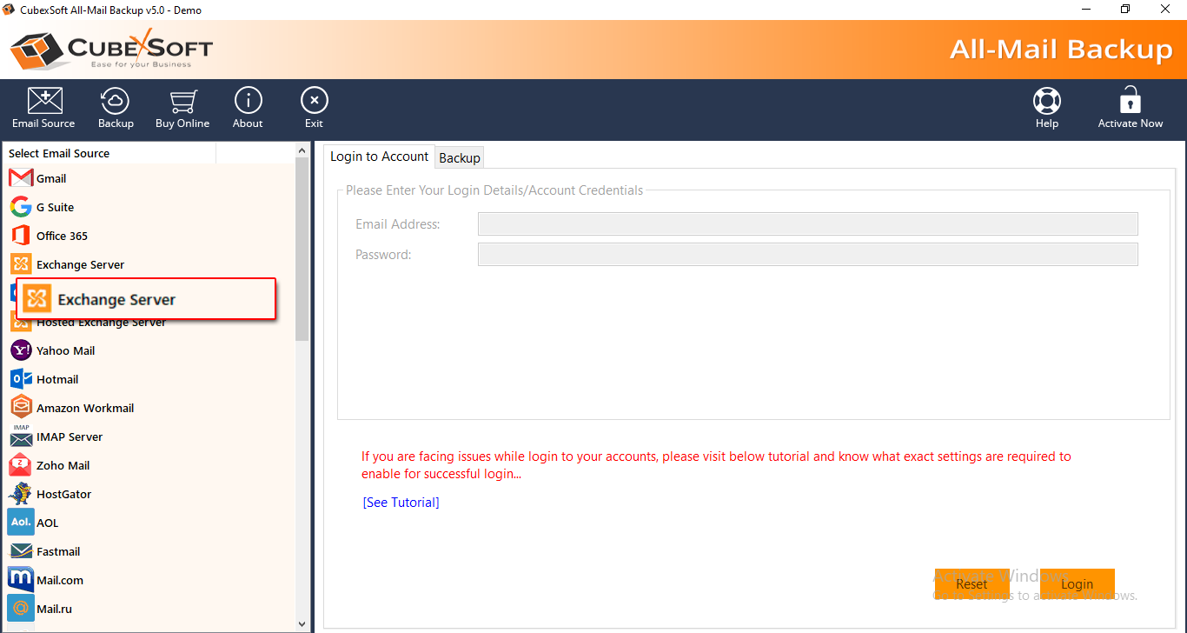The height and width of the screenshot is (633, 1187).
Task: Switch to the Login to Account tab
Action: (x=379, y=157)
